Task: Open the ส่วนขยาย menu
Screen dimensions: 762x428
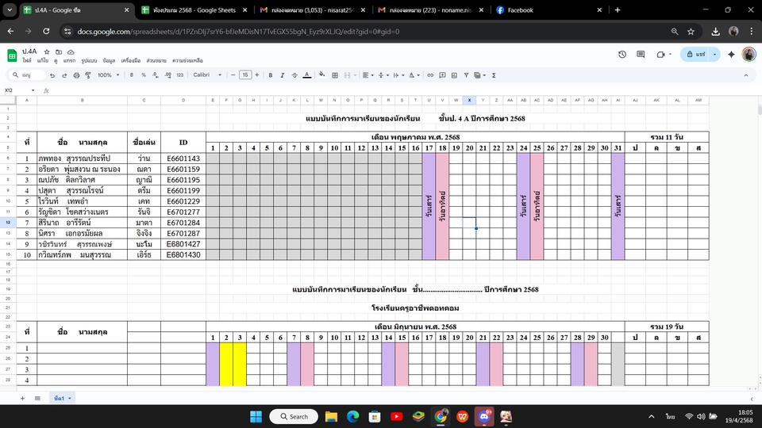Action: 156,61
